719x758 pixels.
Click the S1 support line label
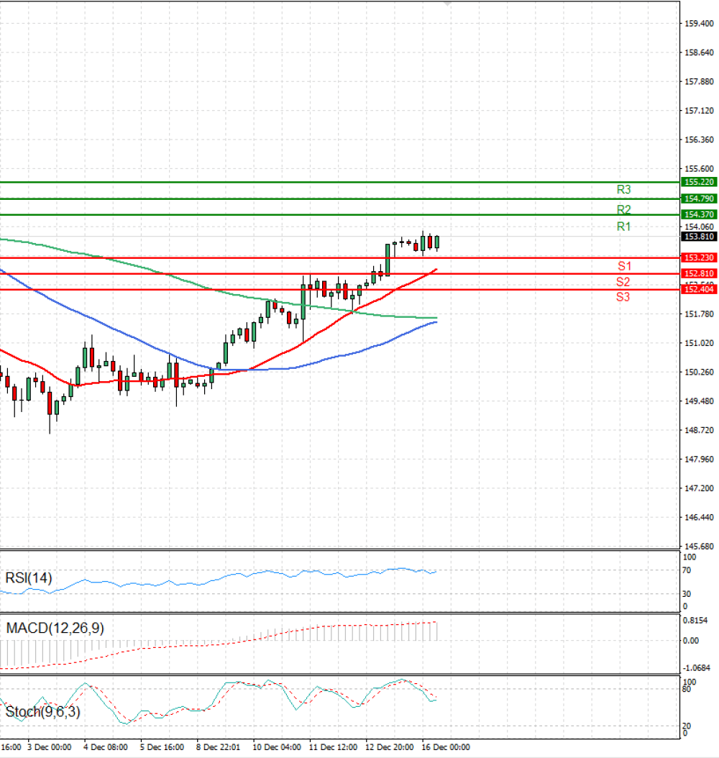coord(624,266)
